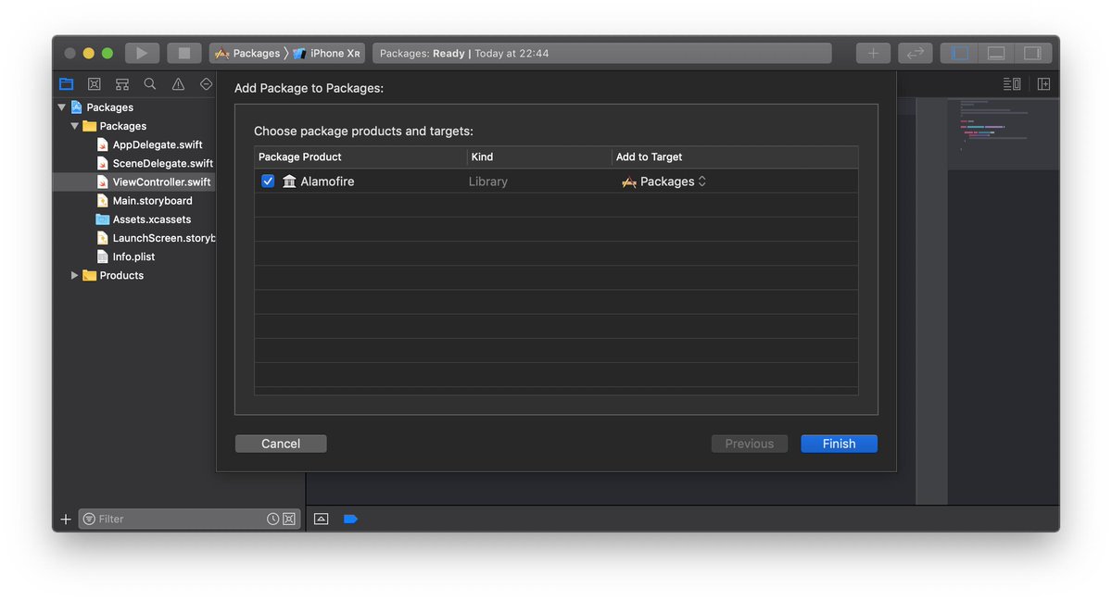This screenshot has height=601, width=1112.
Task: Click the Previous button
Action: tap(750, 444)
